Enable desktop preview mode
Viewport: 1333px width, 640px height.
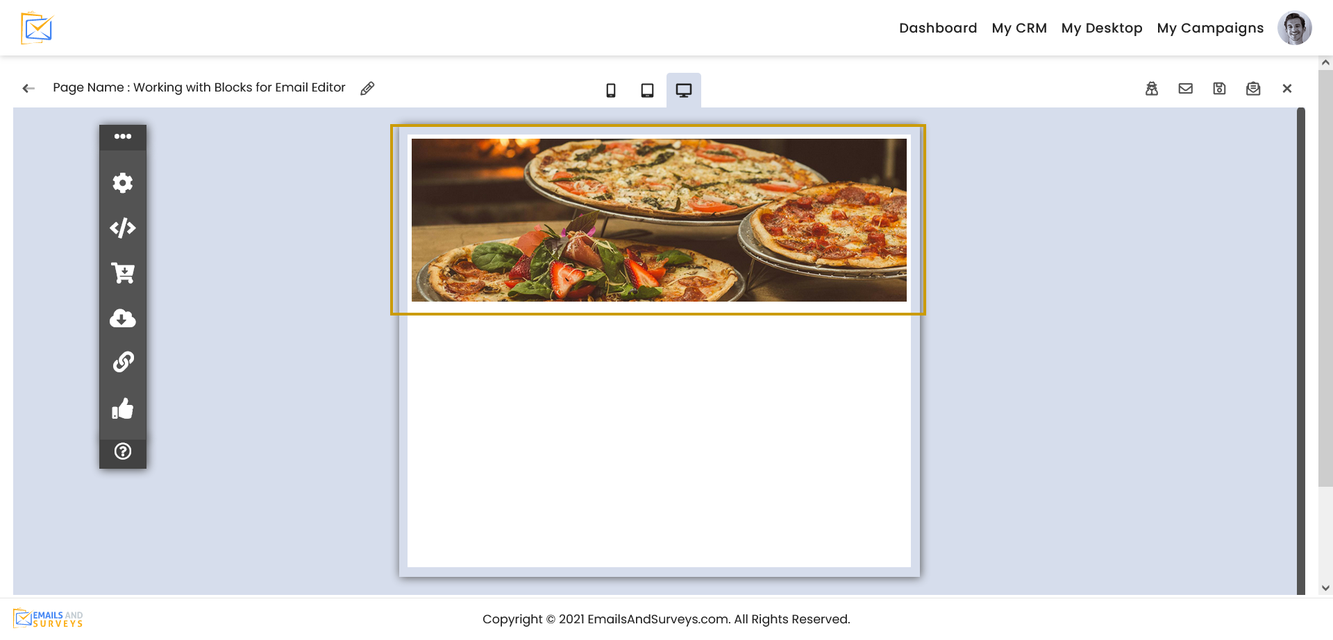(x=684, y=89)
